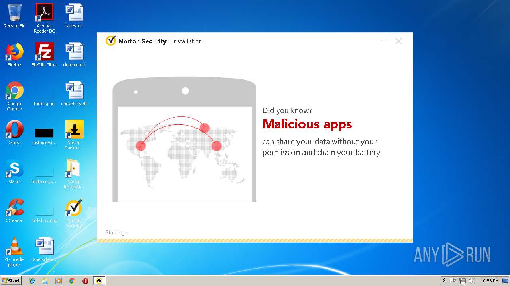
Task: Select the customersi... black thumbnail file
Action: [x=44, y=136]
